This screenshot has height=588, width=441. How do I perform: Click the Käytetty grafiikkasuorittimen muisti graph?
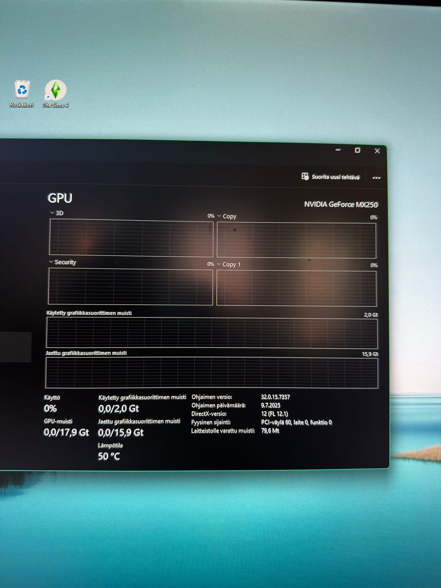212,333
